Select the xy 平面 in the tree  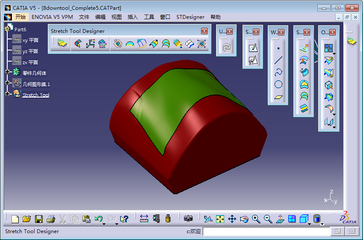[30, 40]
